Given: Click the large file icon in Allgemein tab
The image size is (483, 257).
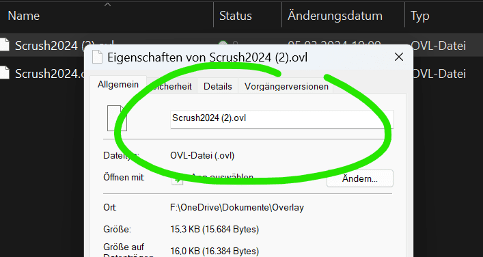Looking at the screenshot, I should pyautogui.click(x=116, y=118).
